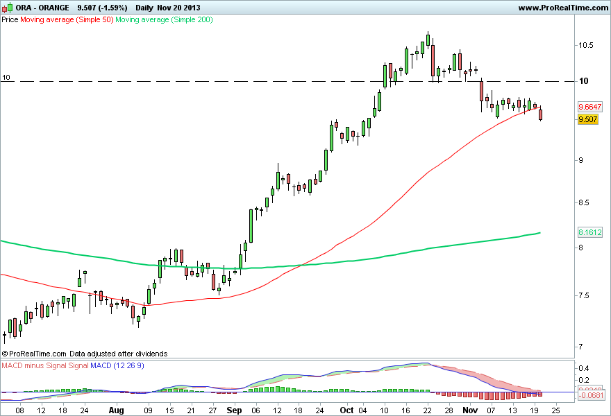The image size is (611, 416).
Task: Select the ORA - ORANGE ticker title
Action: click(x=42, y=8)
